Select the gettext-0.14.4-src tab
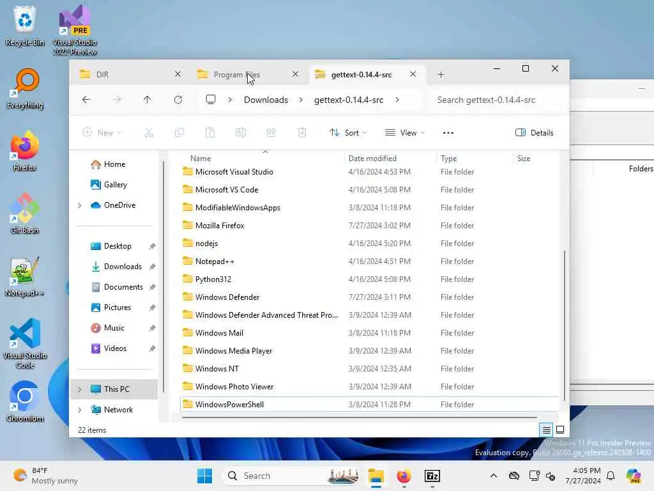Image resolution: width=654 pixels, height=491 pixels. 367,74
